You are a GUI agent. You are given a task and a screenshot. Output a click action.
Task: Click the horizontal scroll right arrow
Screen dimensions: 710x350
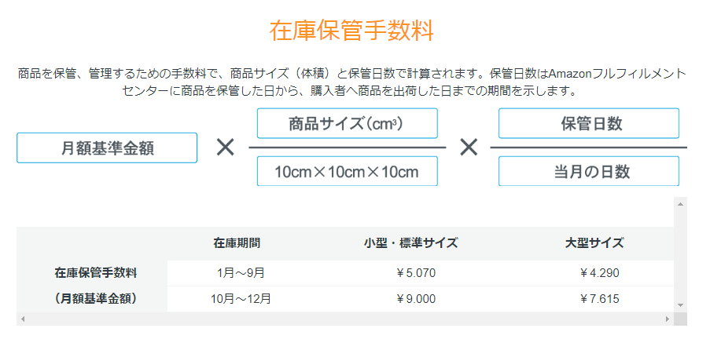tap(668, 319)
